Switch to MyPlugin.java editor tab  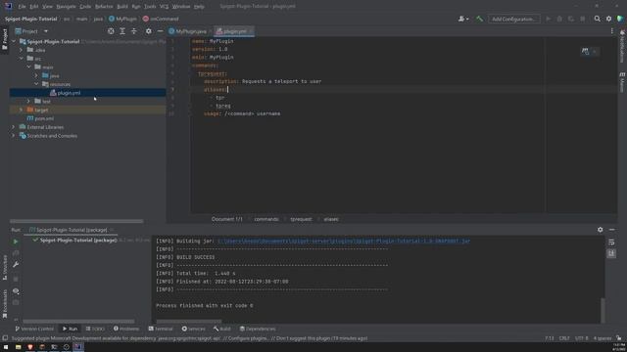[x=188, y=31]
